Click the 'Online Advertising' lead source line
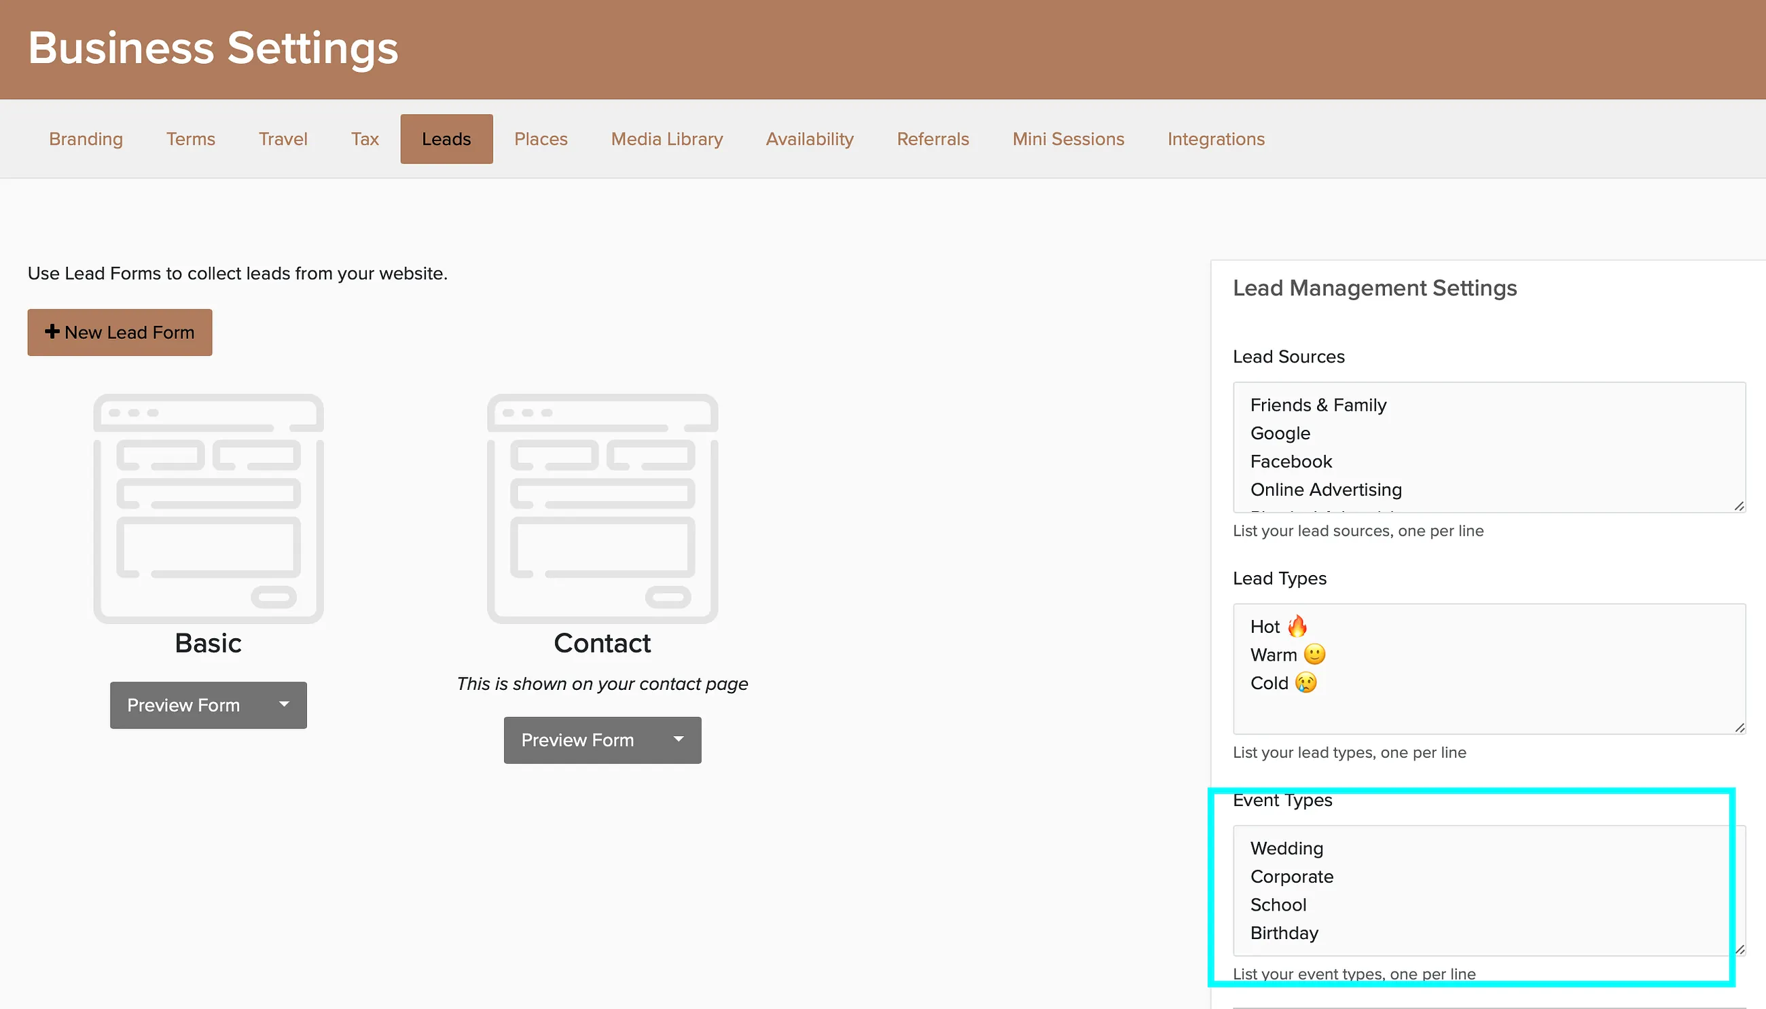This screenshot has height=1009, width=1766. pos(1326,490)
